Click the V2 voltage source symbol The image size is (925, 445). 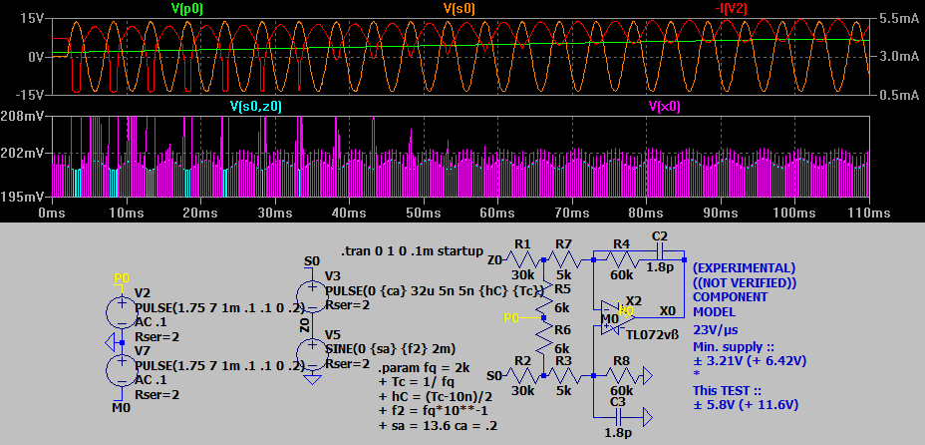coord(121,310)
